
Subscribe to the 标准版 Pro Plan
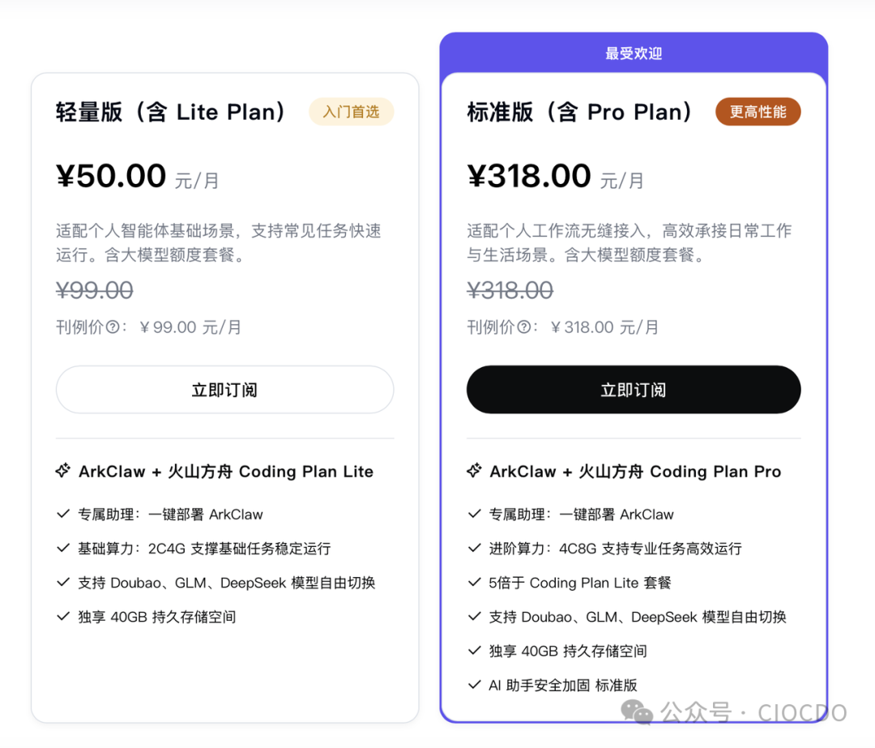[634, 390]
